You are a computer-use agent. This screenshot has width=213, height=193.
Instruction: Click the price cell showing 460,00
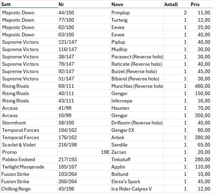[200, 86]
